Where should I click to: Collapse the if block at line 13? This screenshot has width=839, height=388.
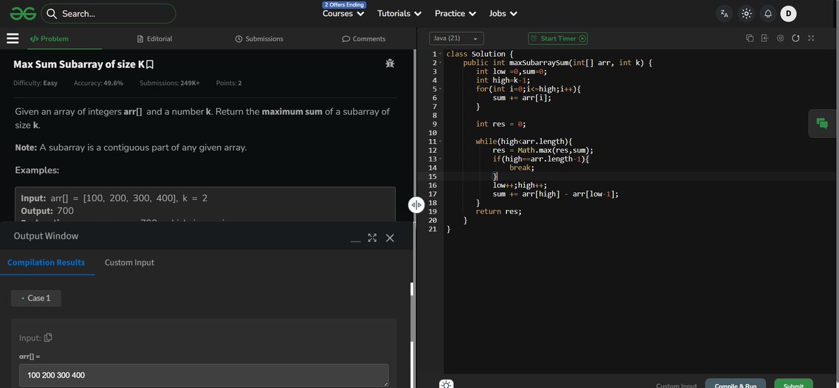tap(440, 159)
